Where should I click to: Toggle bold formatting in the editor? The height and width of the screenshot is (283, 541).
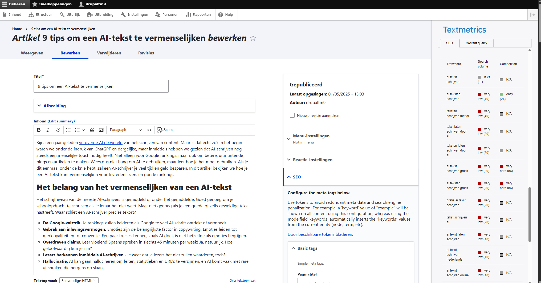coord(39,130)
